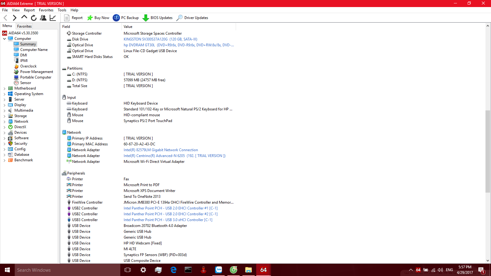Select the Computer Name tree item
Image resolution: width=491 pixels, height=276 pixels.
pos(34,50)
